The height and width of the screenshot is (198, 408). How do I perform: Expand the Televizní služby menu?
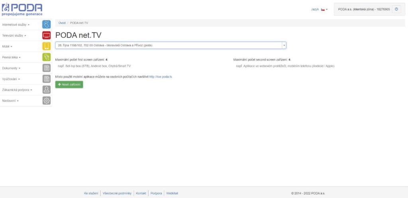coord(14,35)
